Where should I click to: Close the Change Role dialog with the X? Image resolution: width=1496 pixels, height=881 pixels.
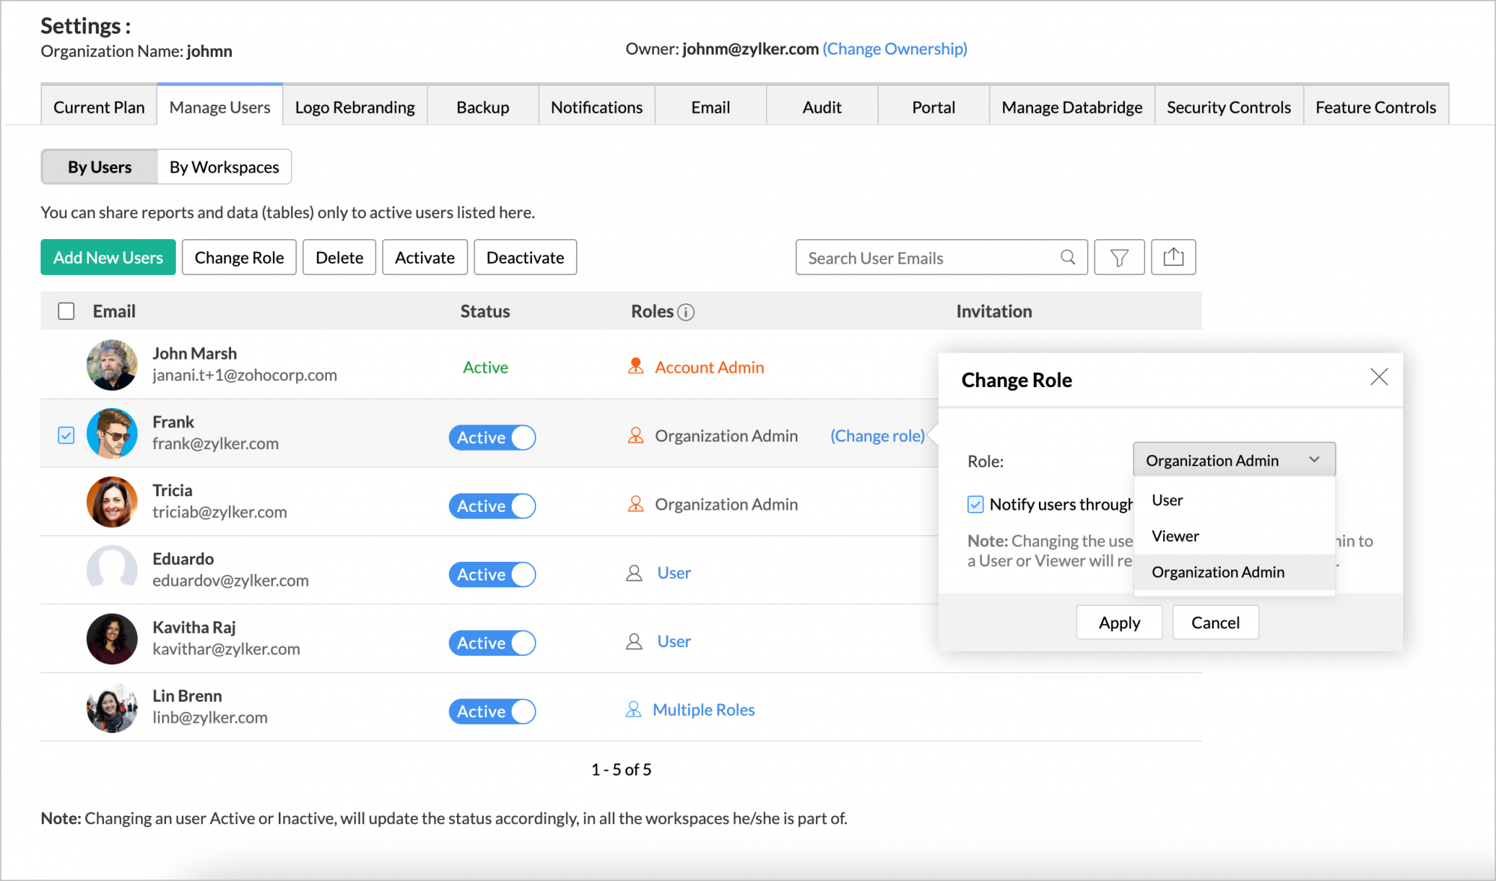point(1379,377)
